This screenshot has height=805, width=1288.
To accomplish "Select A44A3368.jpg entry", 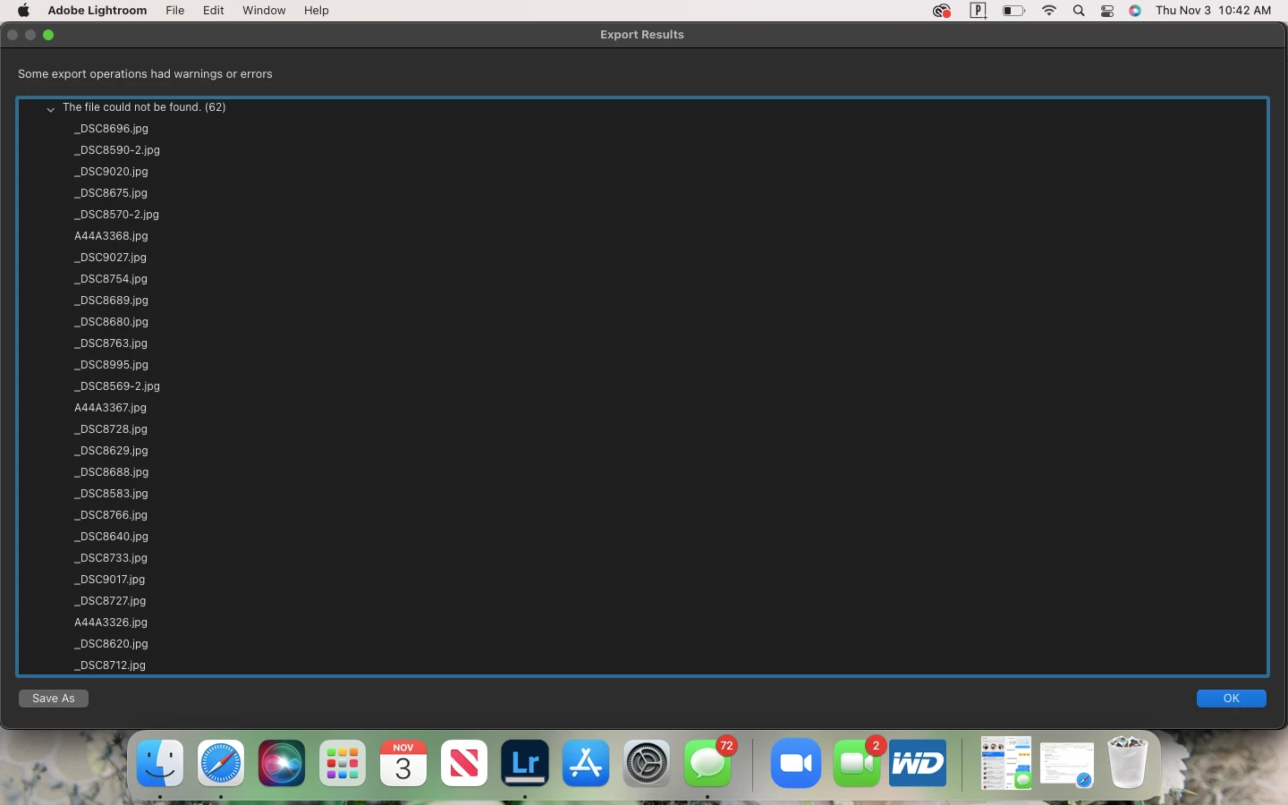I will [111, 236].
